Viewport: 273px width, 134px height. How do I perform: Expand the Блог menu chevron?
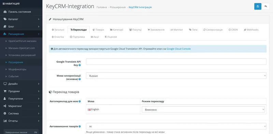tap(39, 27)
